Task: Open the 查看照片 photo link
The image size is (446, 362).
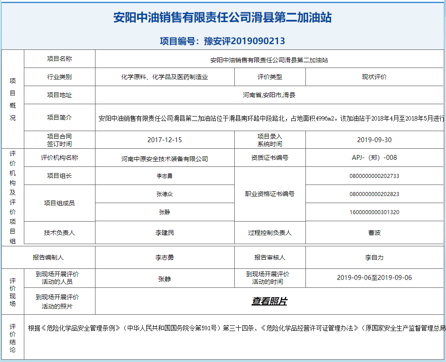Action: point(269,301)
